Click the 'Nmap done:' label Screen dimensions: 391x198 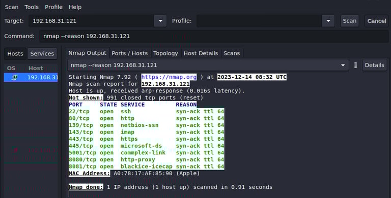coord(86,187)
